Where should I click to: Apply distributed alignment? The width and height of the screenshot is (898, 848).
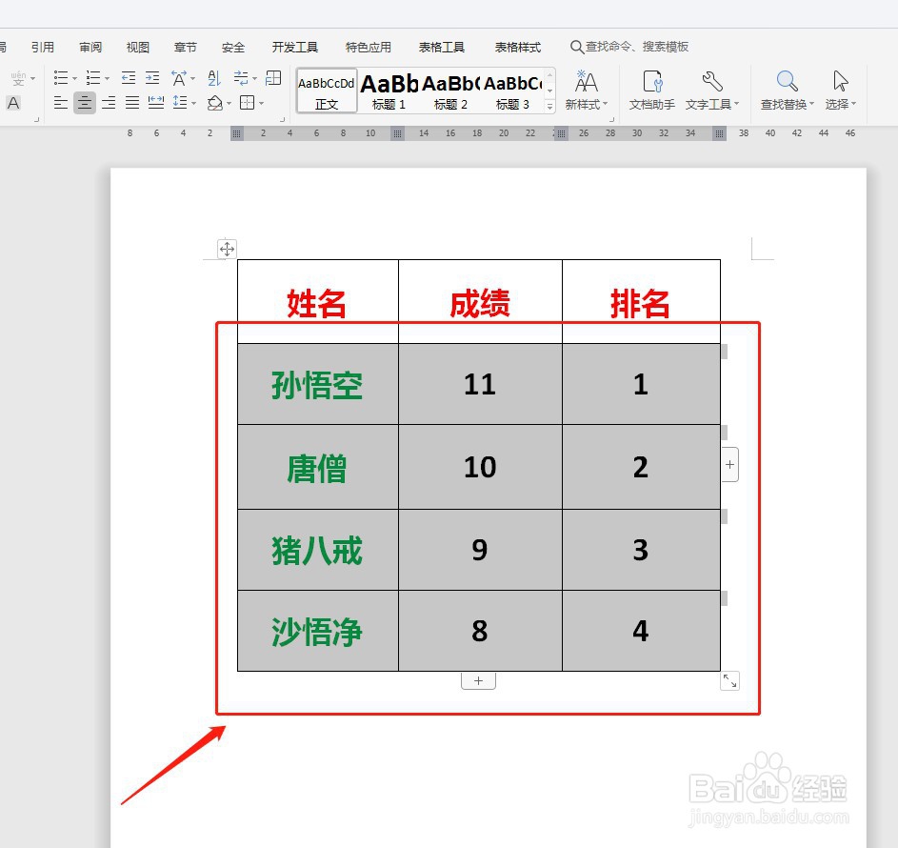(156, 103)
